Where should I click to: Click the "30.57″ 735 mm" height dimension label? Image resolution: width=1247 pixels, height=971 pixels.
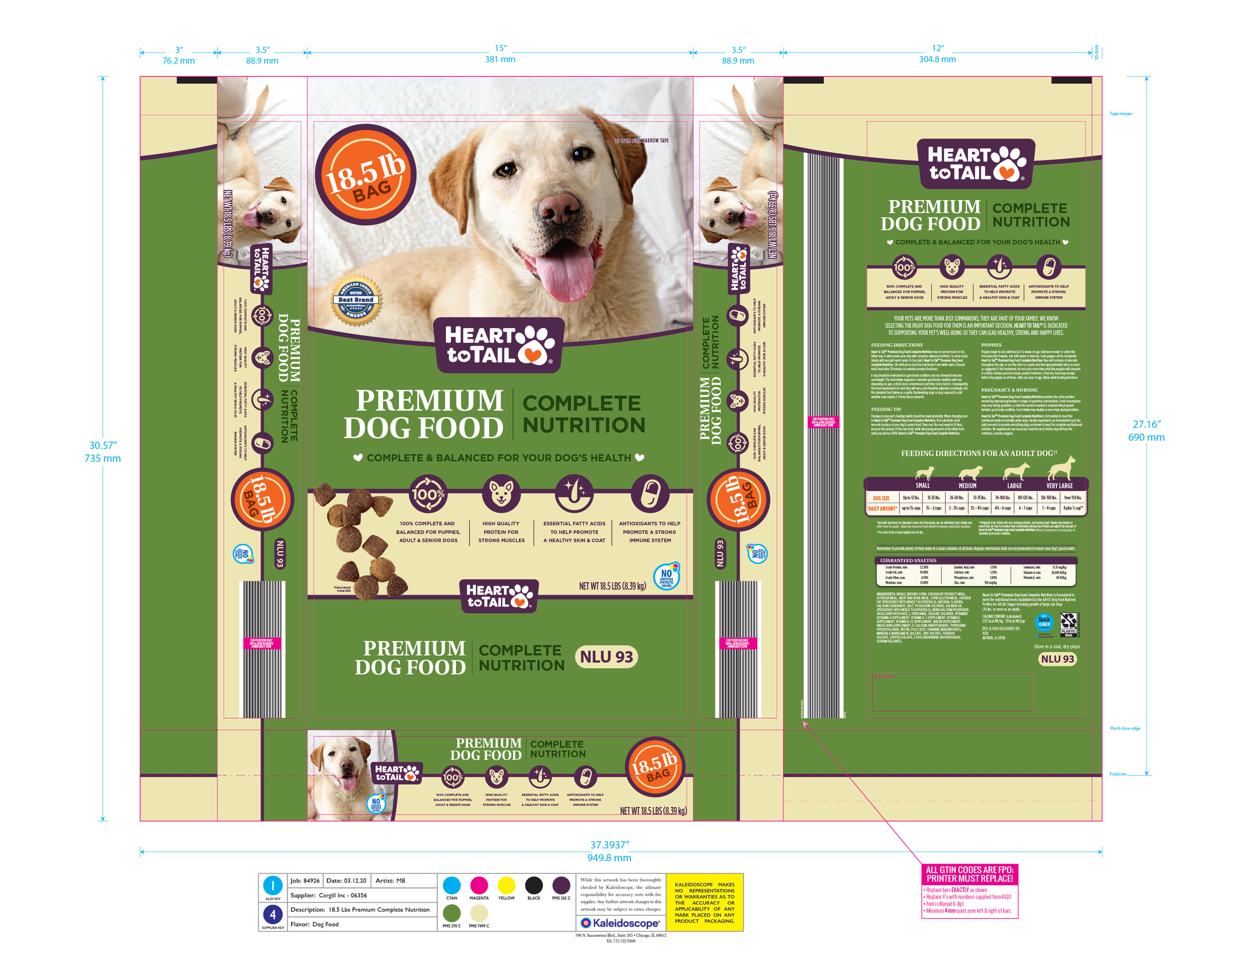[x=103, y=452]
